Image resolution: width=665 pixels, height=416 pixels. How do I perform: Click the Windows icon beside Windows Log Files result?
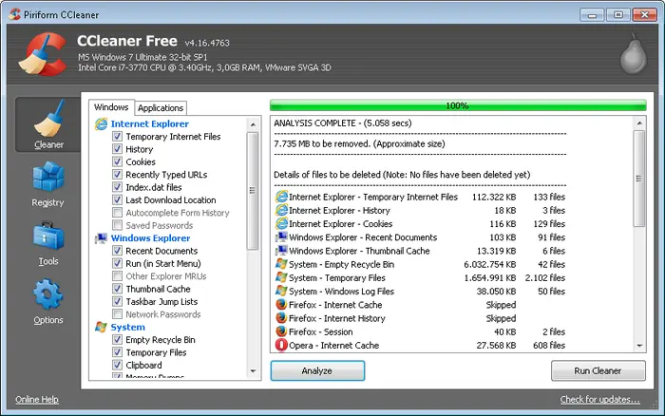coord(281,292)
